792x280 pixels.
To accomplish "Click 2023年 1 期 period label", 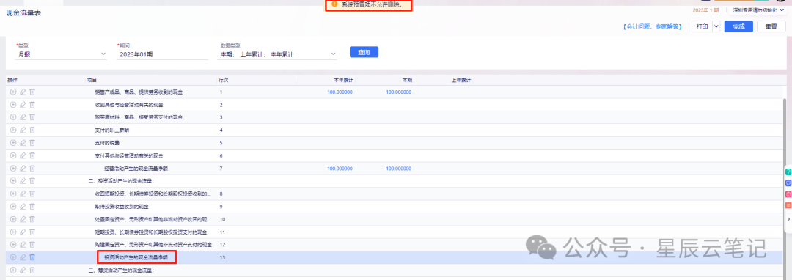I will (x=705, y=10).
